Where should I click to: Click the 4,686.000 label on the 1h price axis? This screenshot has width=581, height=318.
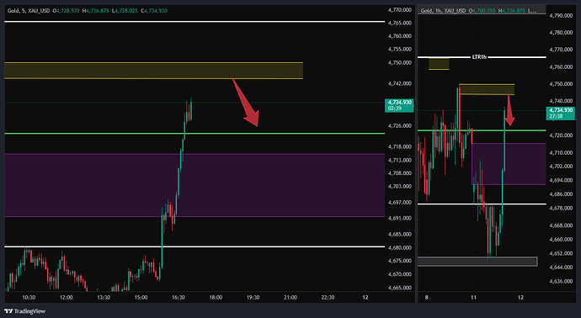click(562, 194)
